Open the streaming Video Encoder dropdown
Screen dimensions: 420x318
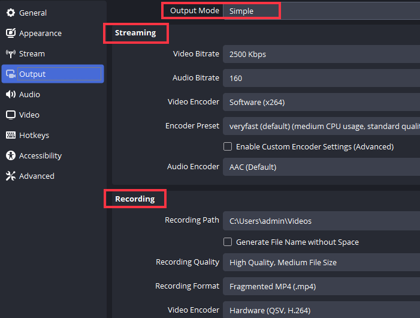pyautogui.click(x=321, y=102)
